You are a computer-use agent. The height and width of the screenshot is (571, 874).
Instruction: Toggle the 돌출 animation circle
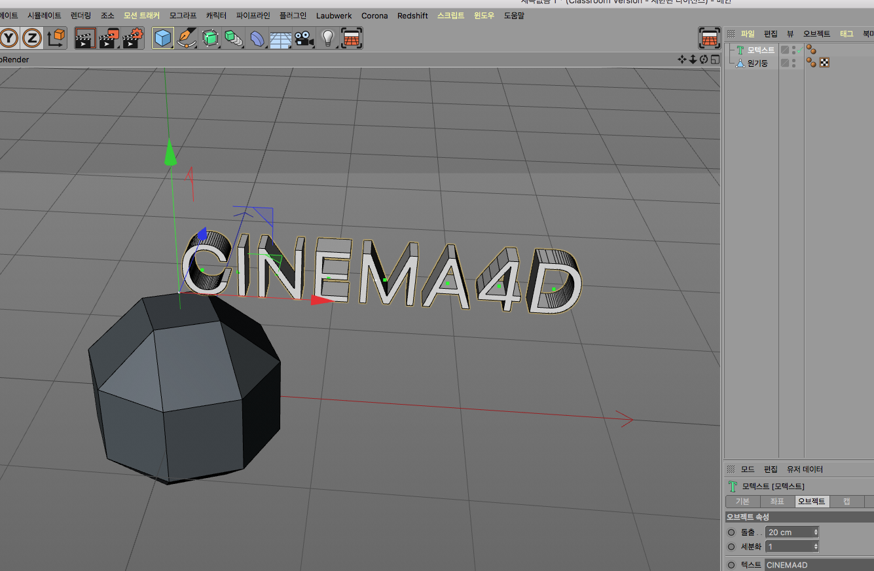pos(731,532)
